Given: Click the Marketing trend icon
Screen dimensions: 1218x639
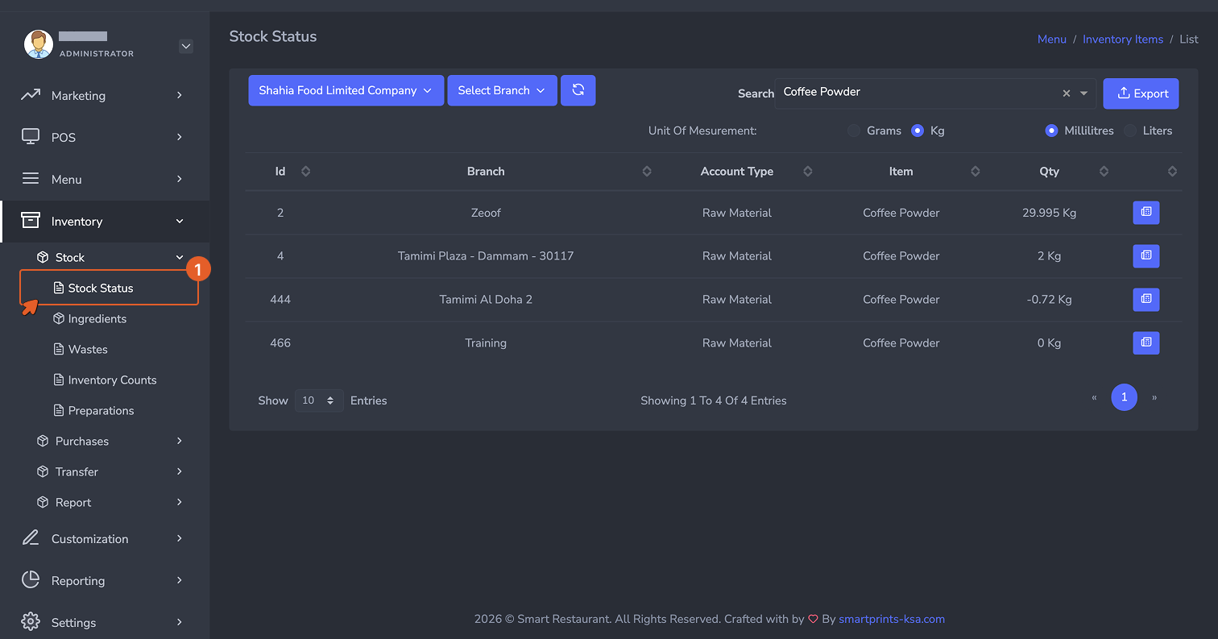Looking at the screenshot, I should point(31,95).
